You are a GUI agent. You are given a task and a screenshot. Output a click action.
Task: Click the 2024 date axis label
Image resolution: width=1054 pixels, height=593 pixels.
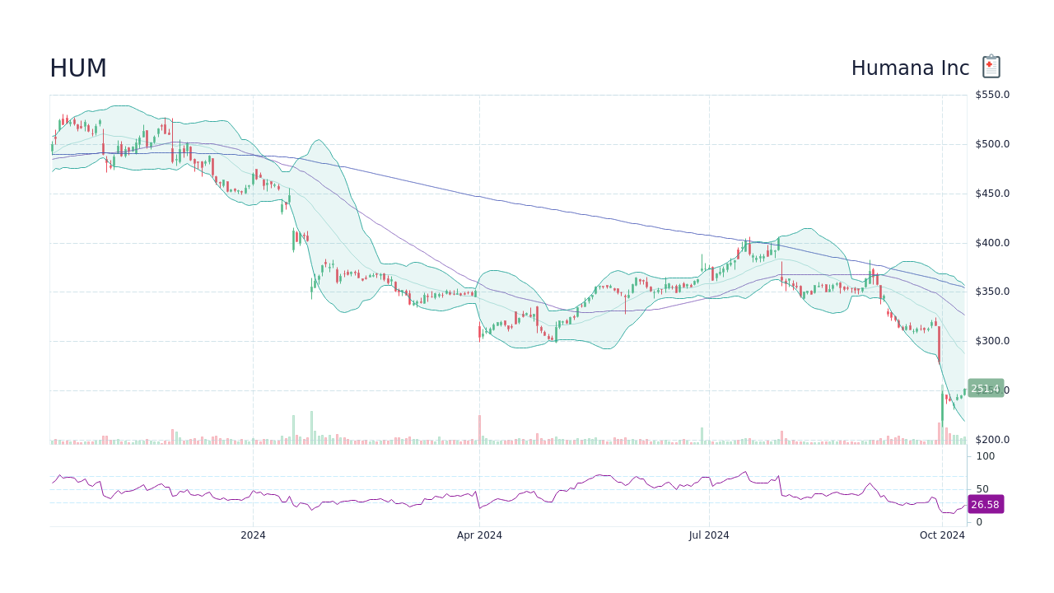[253, 535]
